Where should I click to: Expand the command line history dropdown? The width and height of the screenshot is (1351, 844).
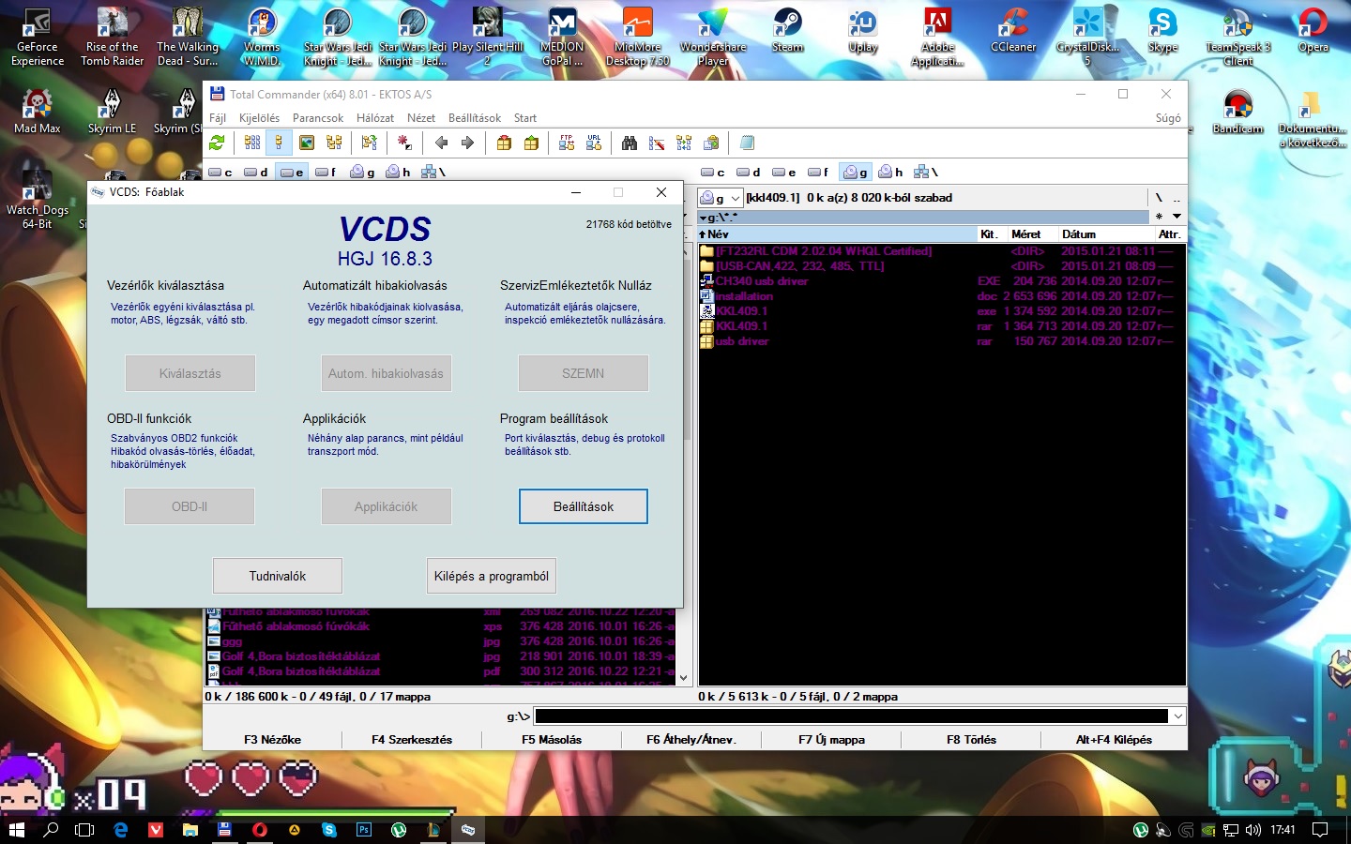tap(1178, 716)
